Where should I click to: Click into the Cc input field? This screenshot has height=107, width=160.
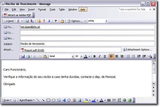[x=87, y=33]
